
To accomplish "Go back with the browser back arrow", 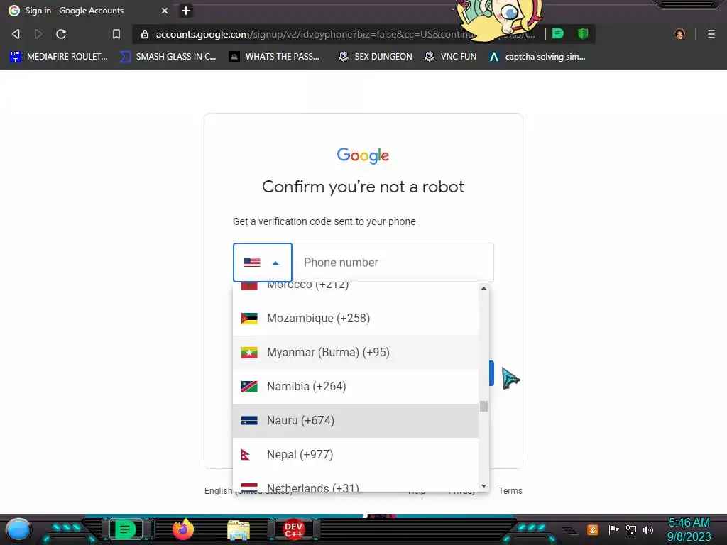I will click(x=16, y=34).
